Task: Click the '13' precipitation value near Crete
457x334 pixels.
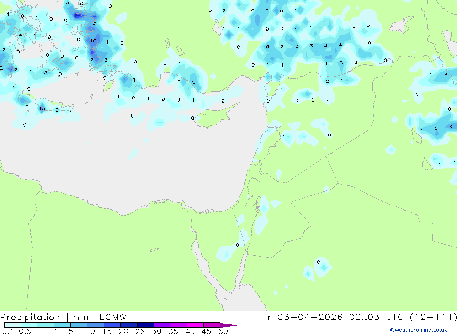Action: [x=42, y=108]
